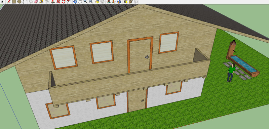Pick the Circle drawing tool
The image size is (269, 129).
[x=19, y=2]
